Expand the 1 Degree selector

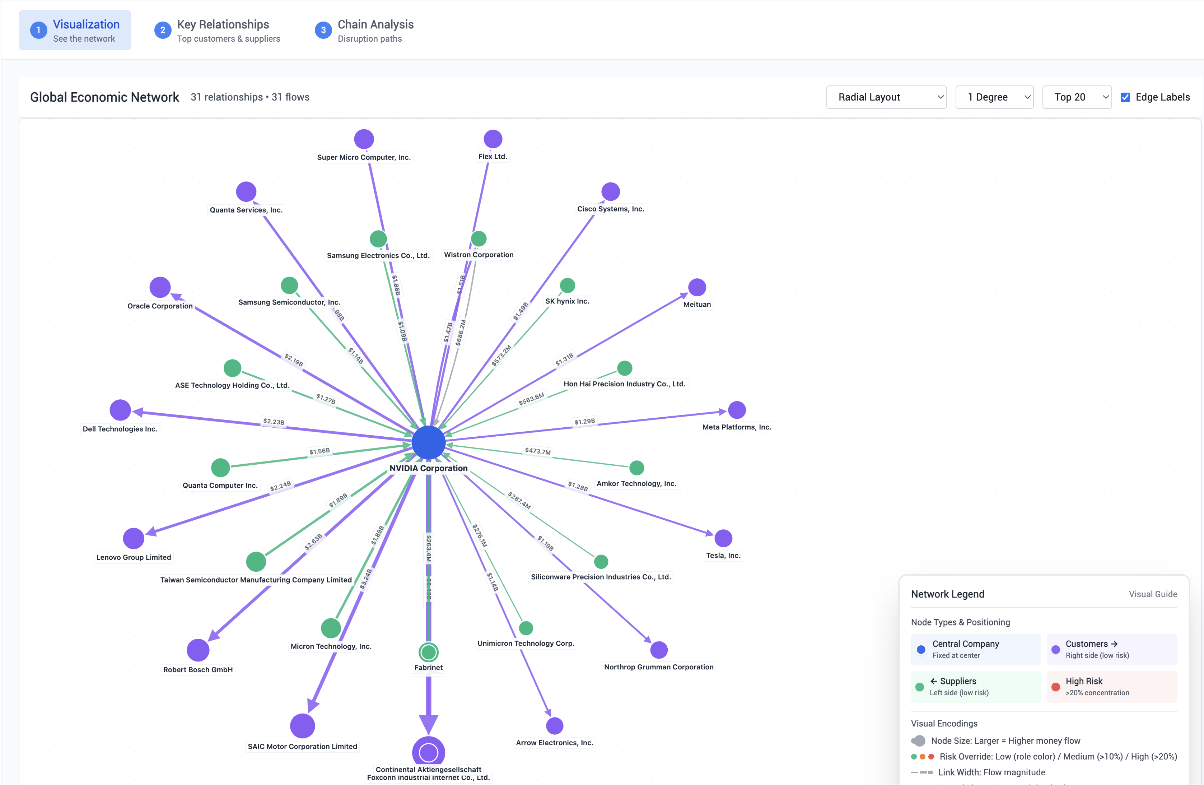[994, 97]
